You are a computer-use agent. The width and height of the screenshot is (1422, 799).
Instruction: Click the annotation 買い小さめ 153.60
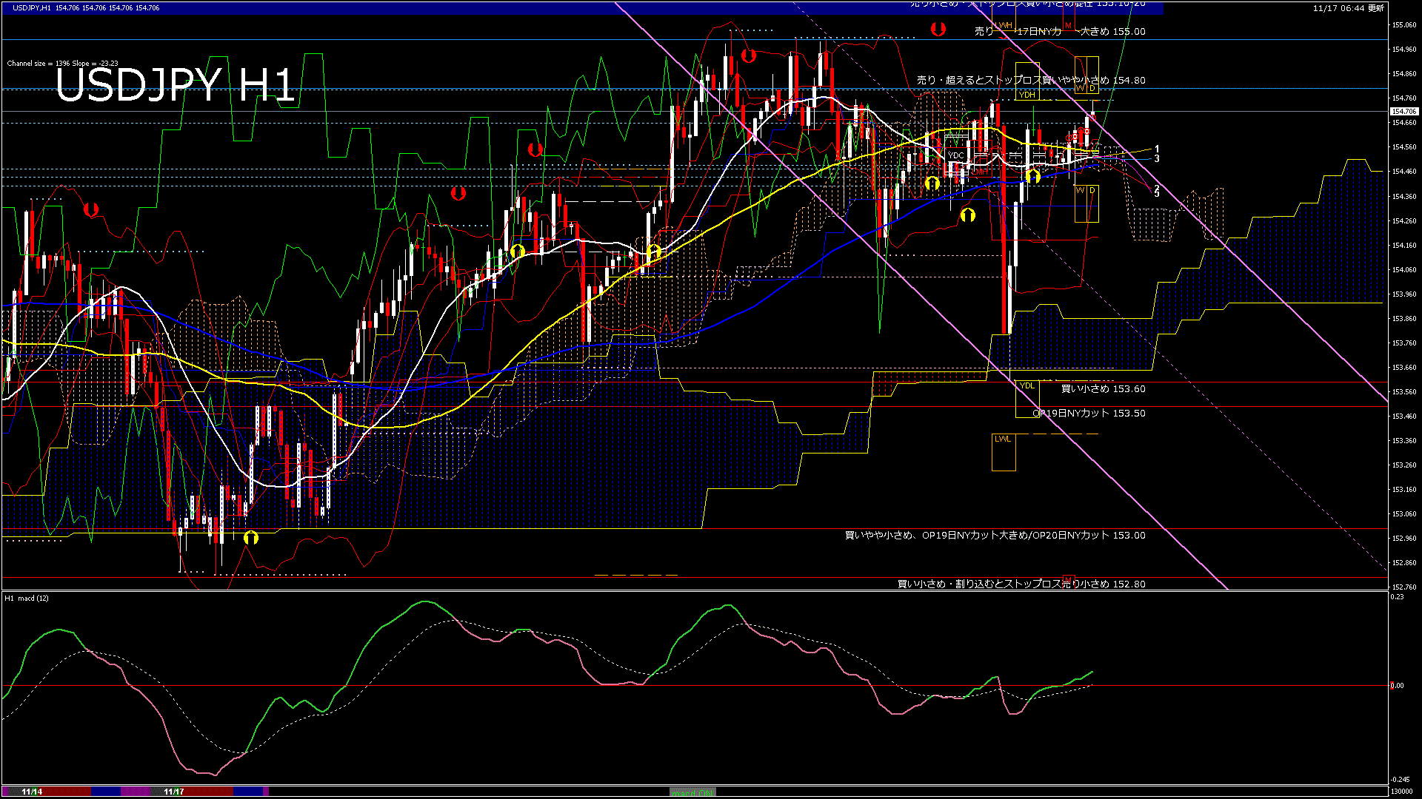pos(1103,388)
